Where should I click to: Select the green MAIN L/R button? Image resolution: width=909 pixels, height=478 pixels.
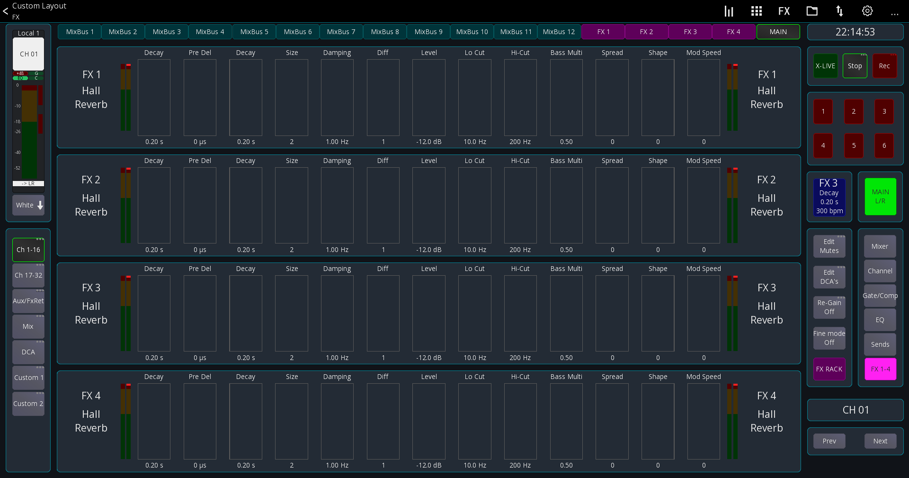pos(880,197)
